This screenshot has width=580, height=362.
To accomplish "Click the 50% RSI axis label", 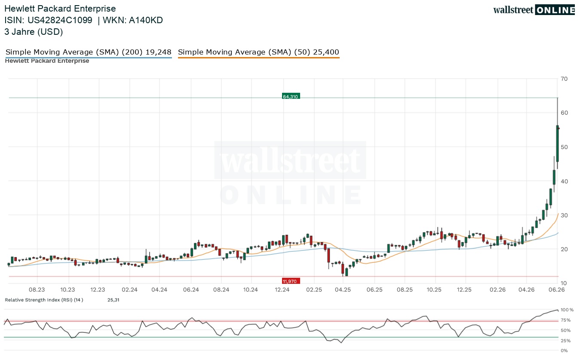I will 566,331.
